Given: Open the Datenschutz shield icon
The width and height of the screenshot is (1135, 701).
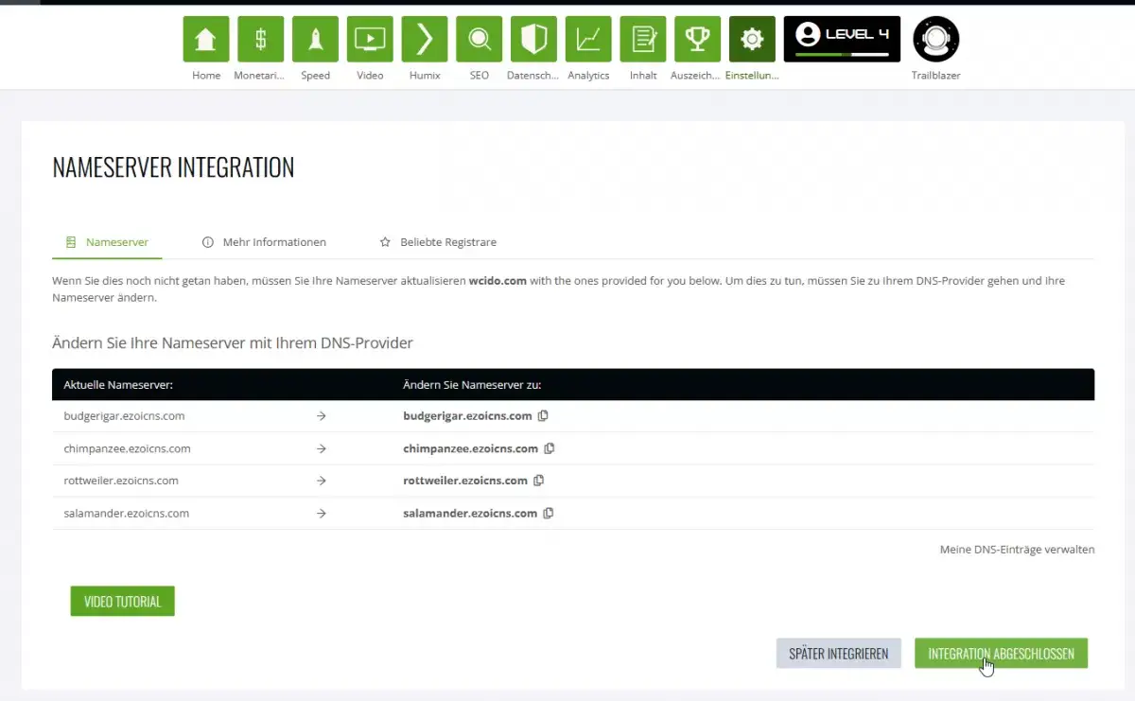Looking at the screenshot, I should (533, 40).
